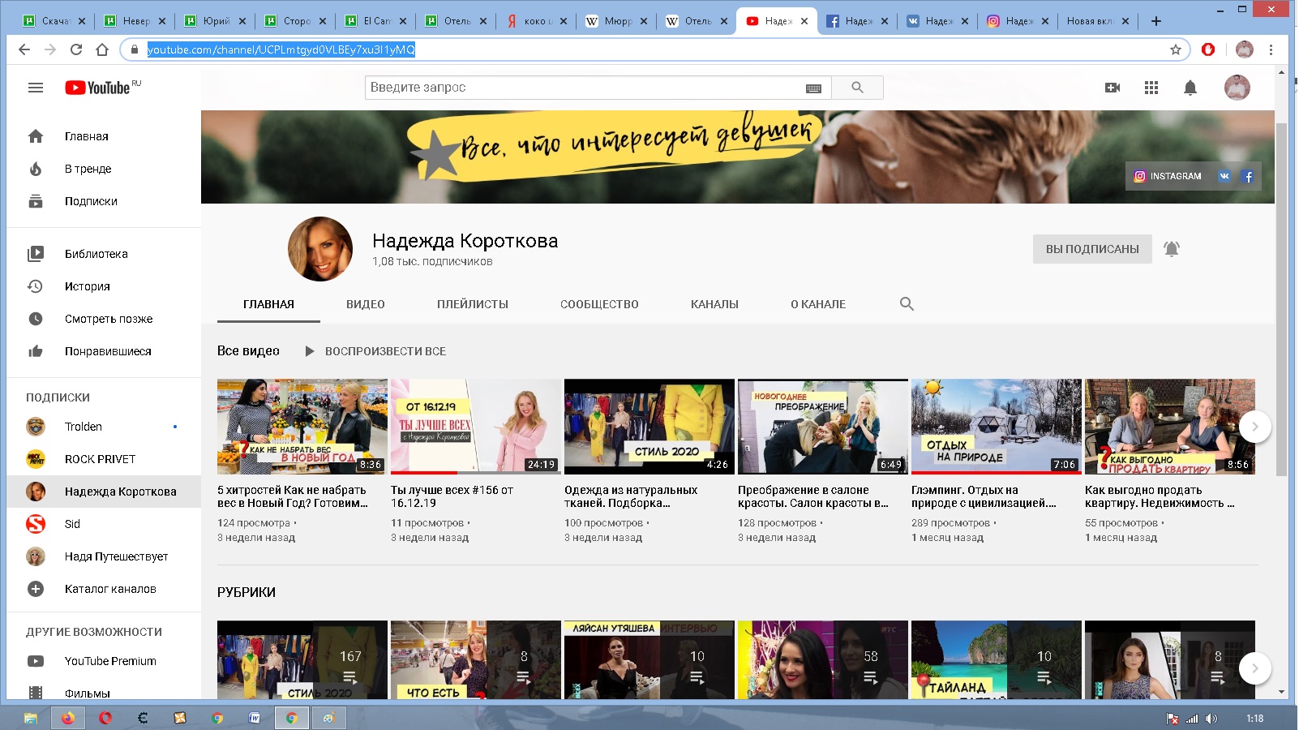Viewport: 1299px width, 730px height.
Task: Click ВОСПРОИЗВЕСТИ ВСЕ play all button
Action: point(375,351)
